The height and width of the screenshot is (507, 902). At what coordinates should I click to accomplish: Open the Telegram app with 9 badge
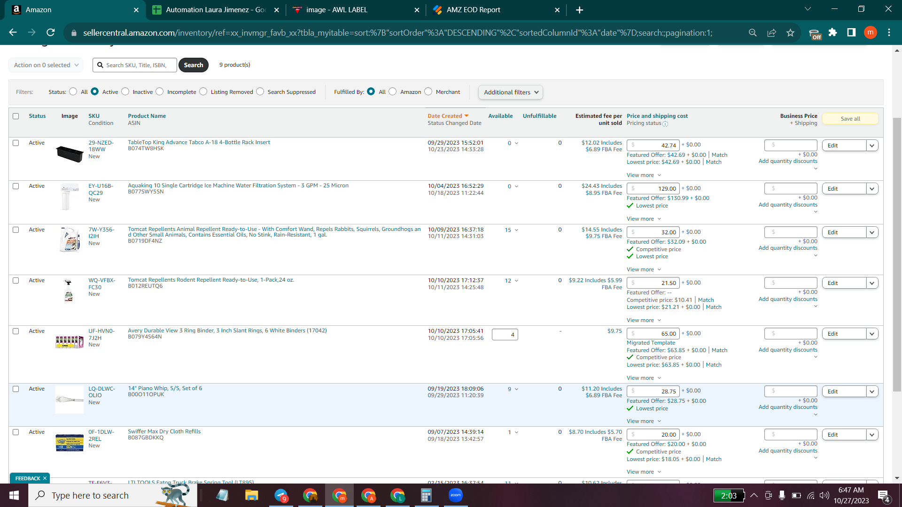[x=281, y=495]
